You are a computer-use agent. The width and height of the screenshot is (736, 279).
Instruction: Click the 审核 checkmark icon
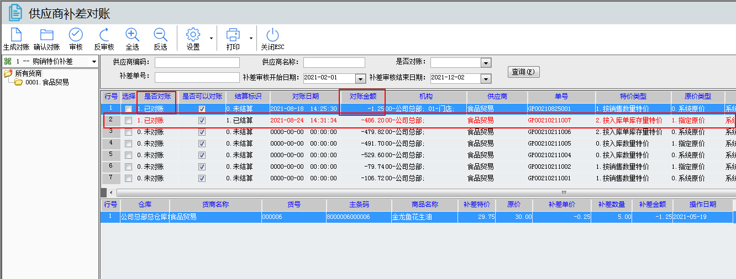pyautogui.click(x=76, y=35)
